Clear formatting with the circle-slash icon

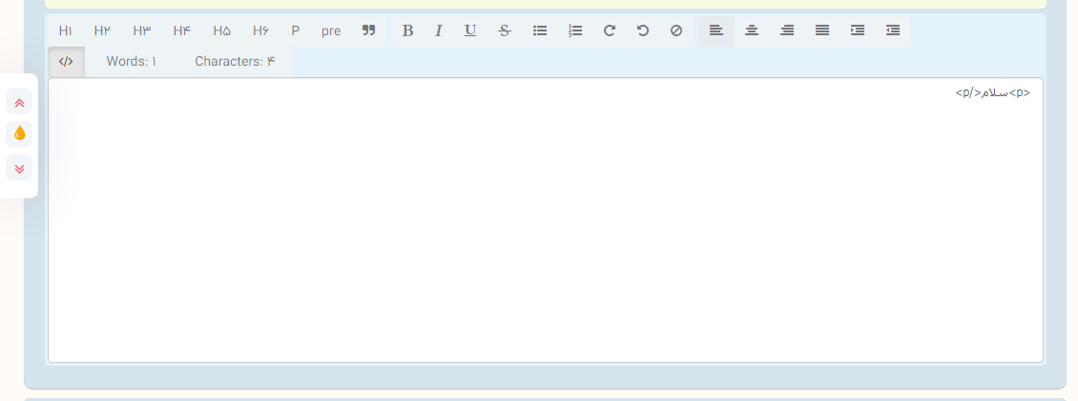(x=676, y=30)
